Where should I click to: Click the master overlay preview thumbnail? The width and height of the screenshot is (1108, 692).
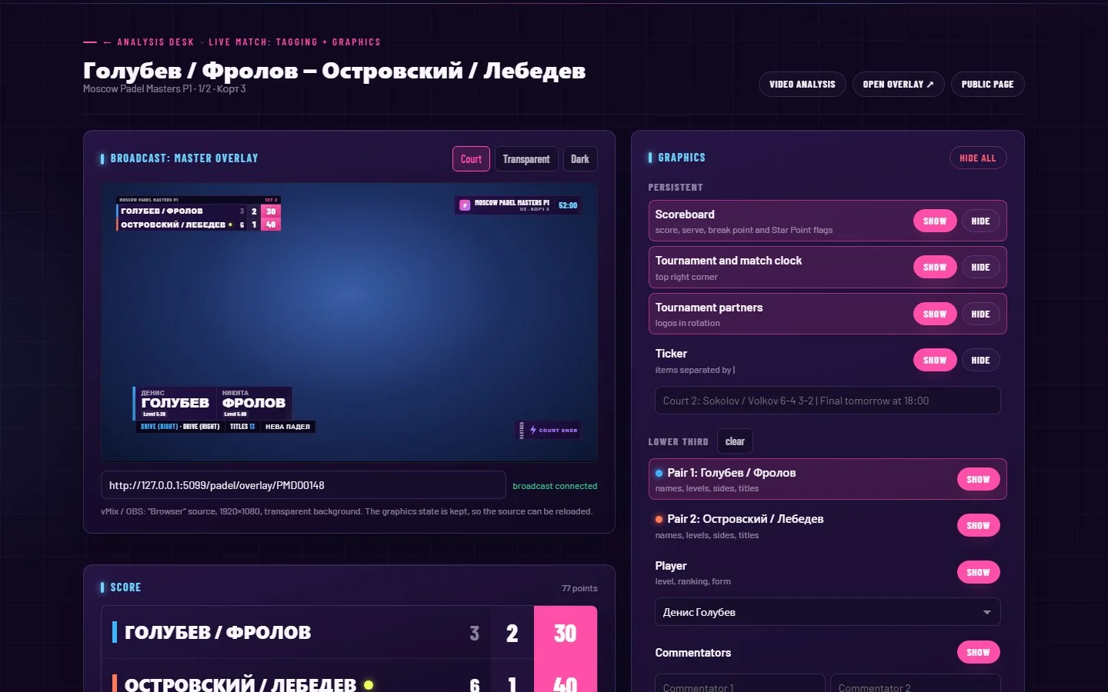tap(349, 322)
